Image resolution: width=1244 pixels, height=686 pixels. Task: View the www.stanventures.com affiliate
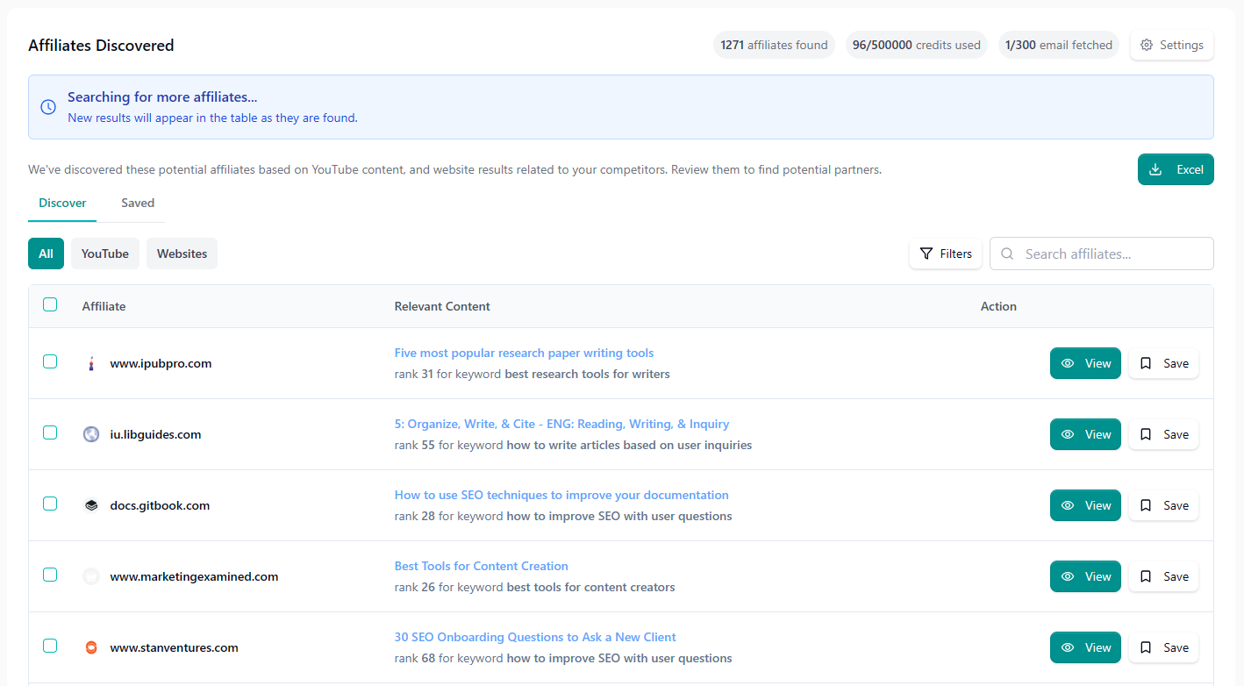point(1084,647)
